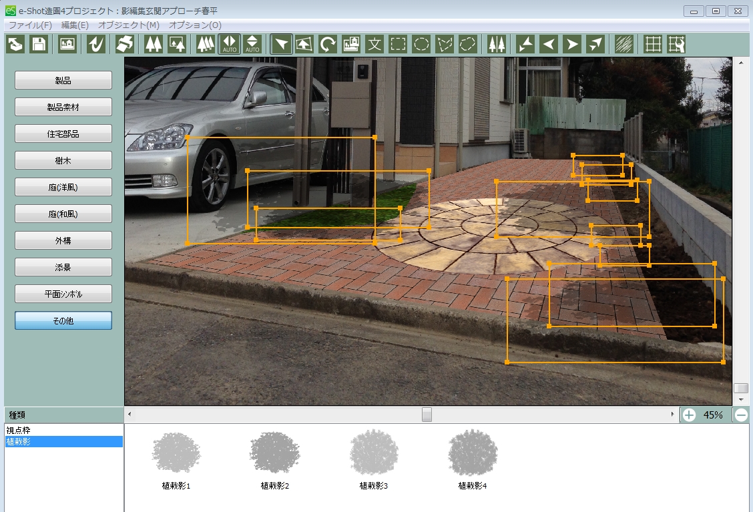Select the 視点枠 type row
The height and width of the screenshot is (512, 753).
click(64, 431)
